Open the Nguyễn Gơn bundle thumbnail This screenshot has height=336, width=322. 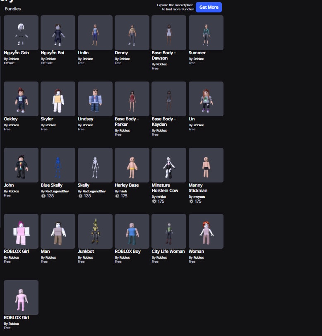[21, 33]
